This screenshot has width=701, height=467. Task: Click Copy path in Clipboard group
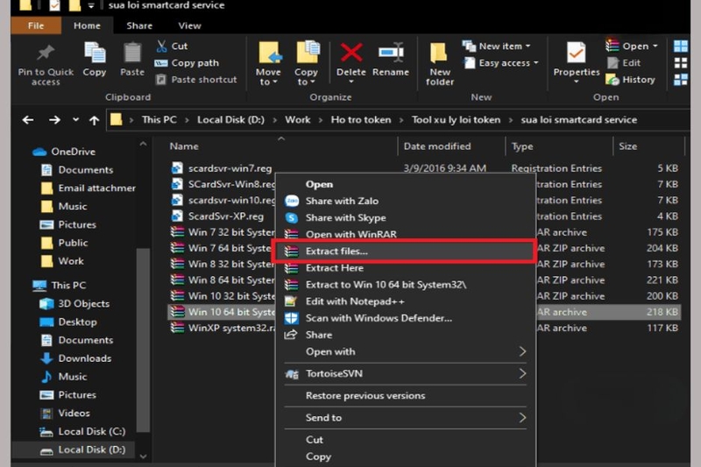click(187, 63)
